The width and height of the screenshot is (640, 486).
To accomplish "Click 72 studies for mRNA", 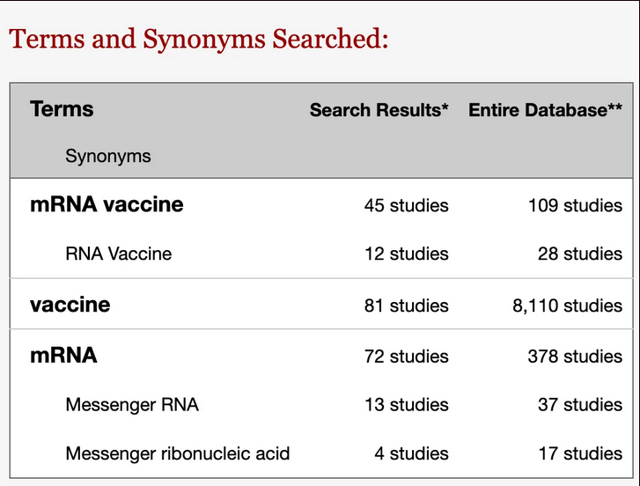I will click(x=407, y=357).
